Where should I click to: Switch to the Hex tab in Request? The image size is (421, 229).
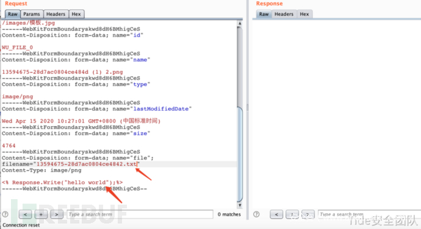tap(76, 14)
